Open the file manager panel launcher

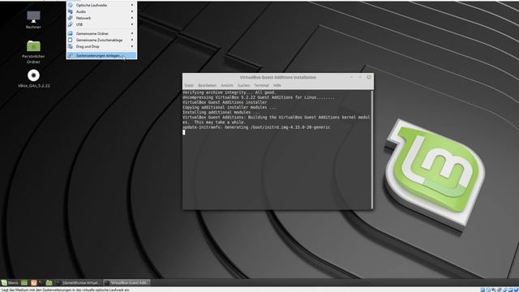click(49, 283)
